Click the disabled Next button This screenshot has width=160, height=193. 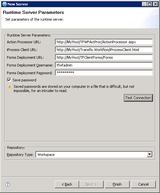pos(91,184)
